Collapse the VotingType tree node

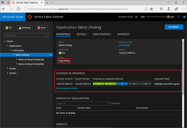coord(10,50)
